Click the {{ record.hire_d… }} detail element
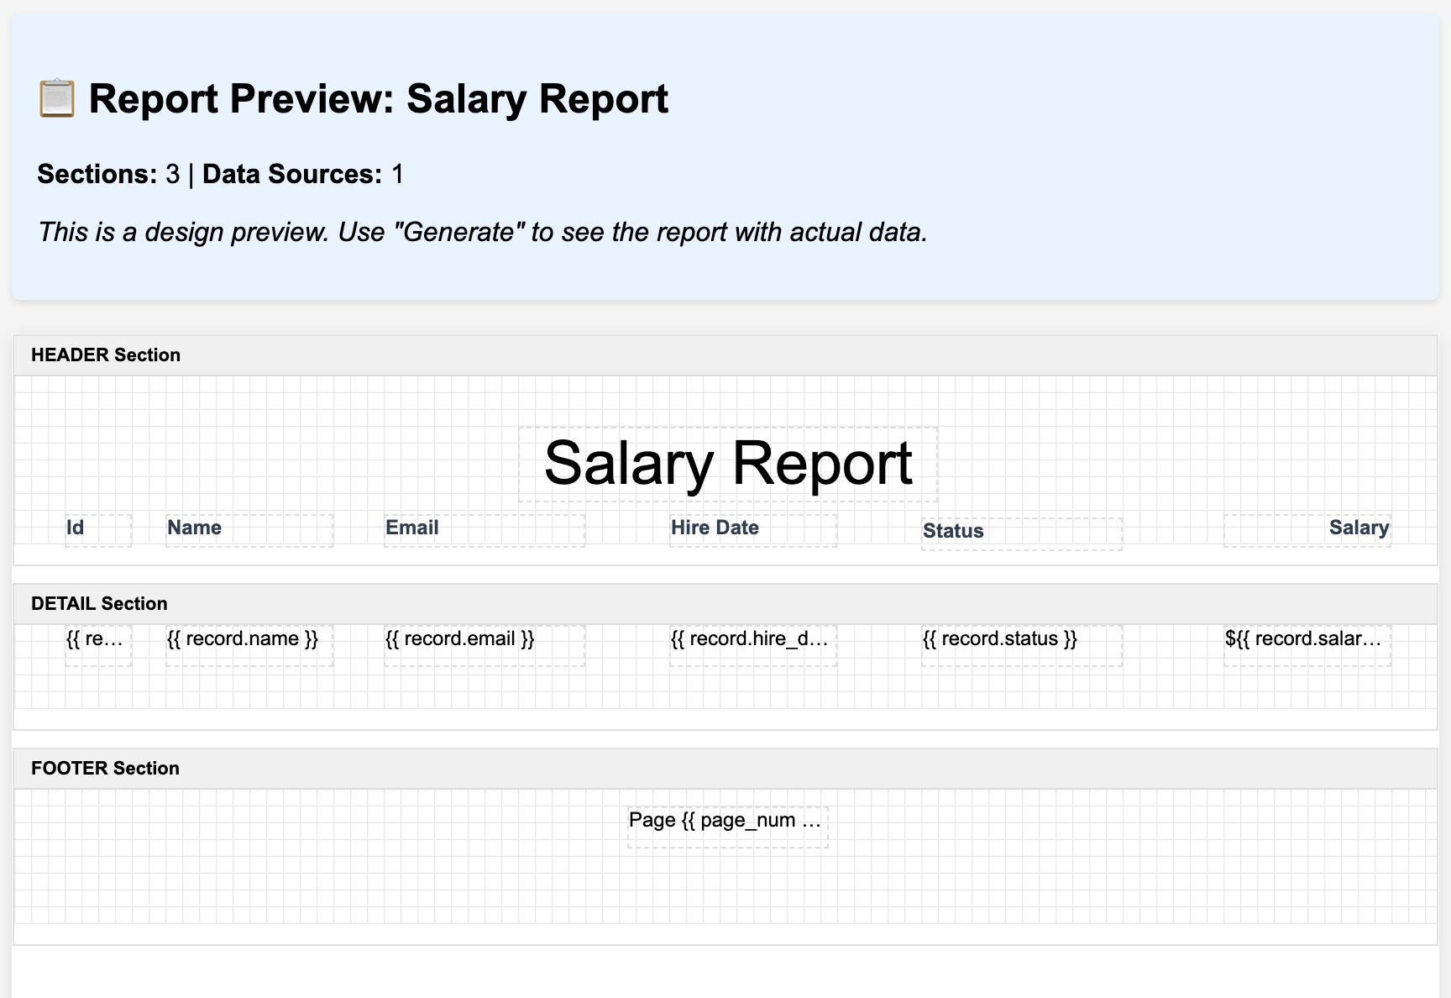Screen dimensions: 1451x998 pos(750,639)
